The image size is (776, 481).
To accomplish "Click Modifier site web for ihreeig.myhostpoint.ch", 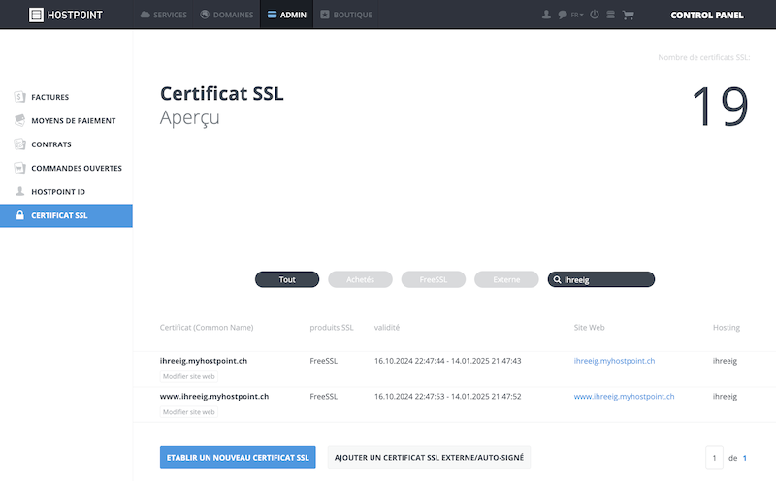I will pos(188,376).
